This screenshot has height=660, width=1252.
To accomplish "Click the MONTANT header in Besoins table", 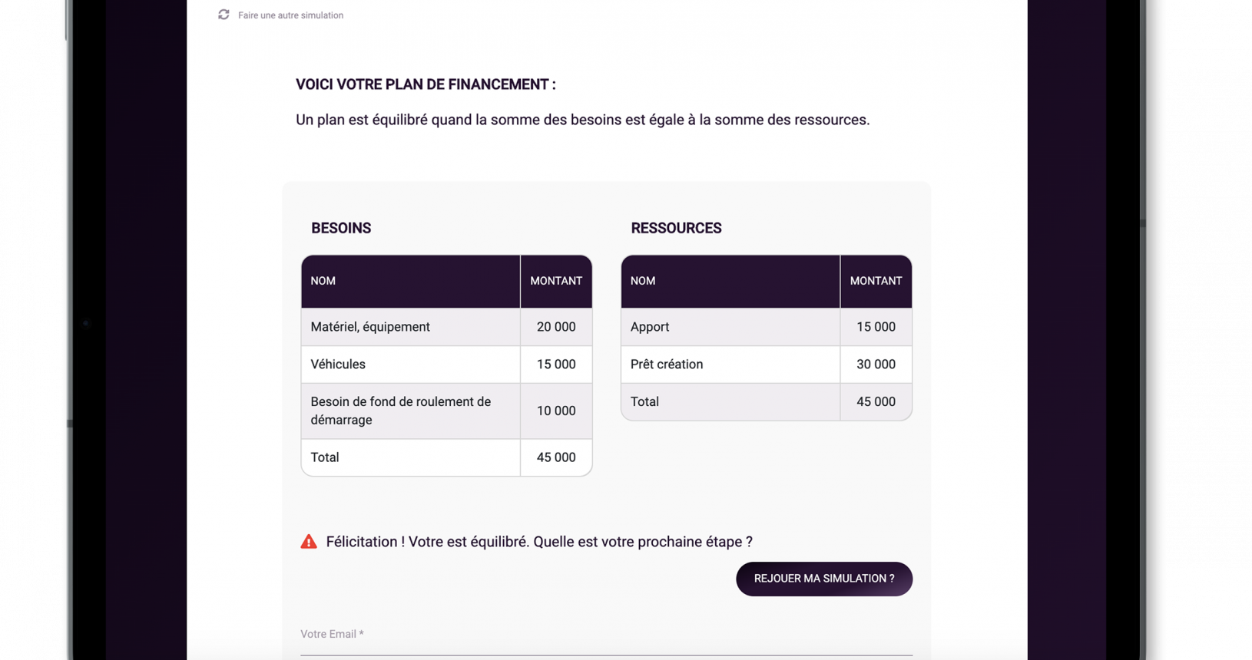I will [556, 281].
